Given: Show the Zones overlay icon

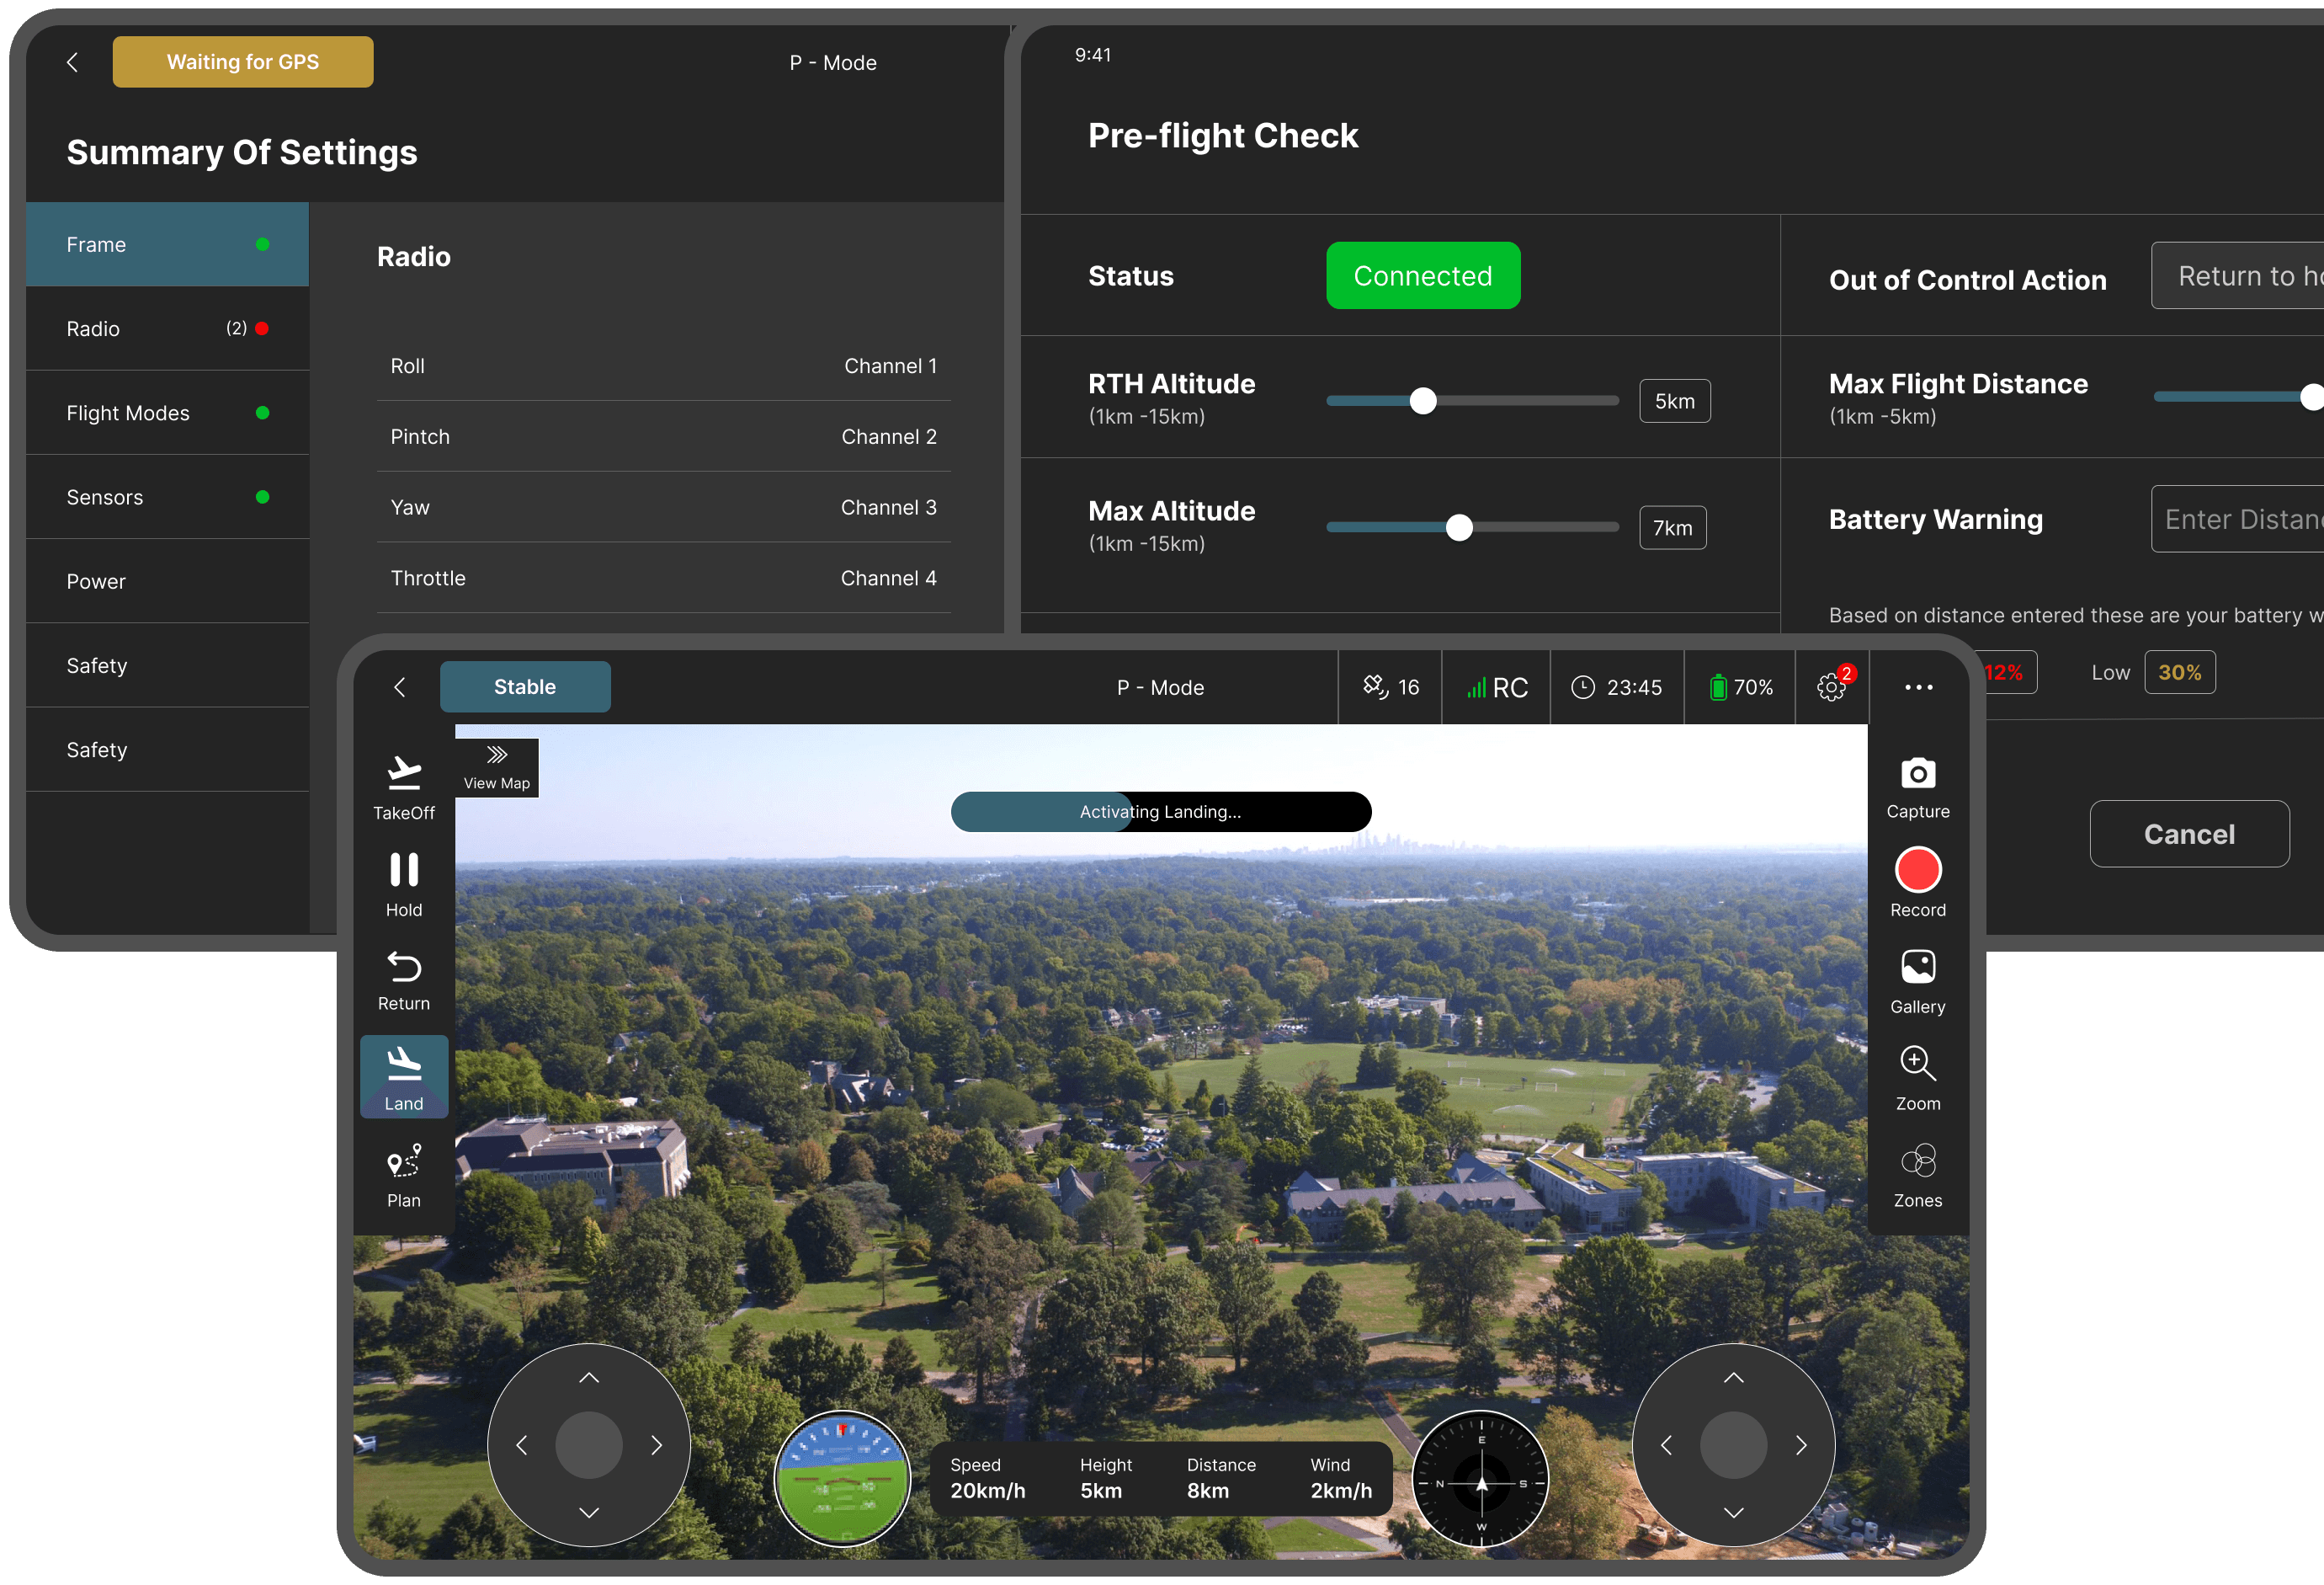Looking at the screenshot, I should click(1917, 1161).
